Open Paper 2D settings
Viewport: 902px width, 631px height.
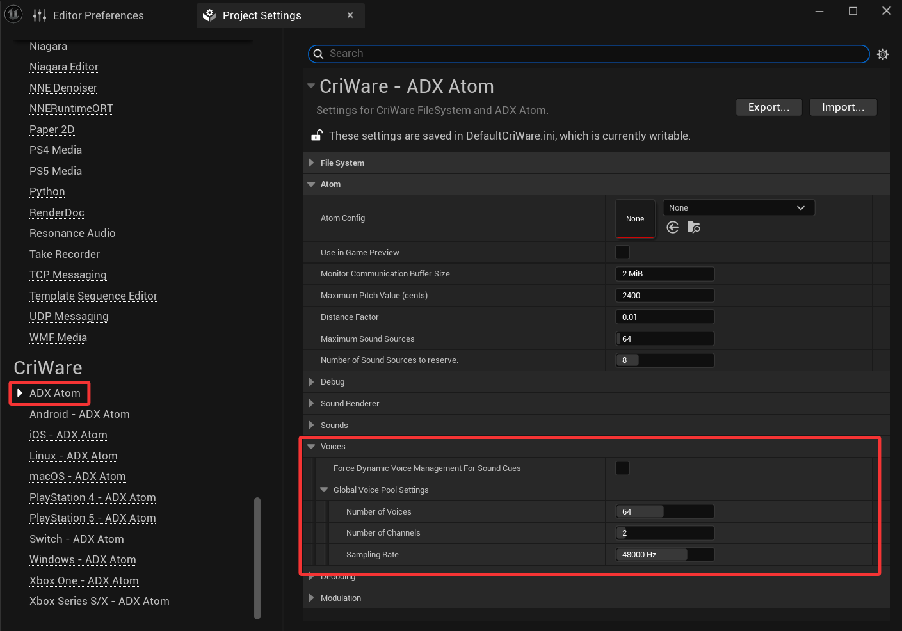tap(52, 129)
